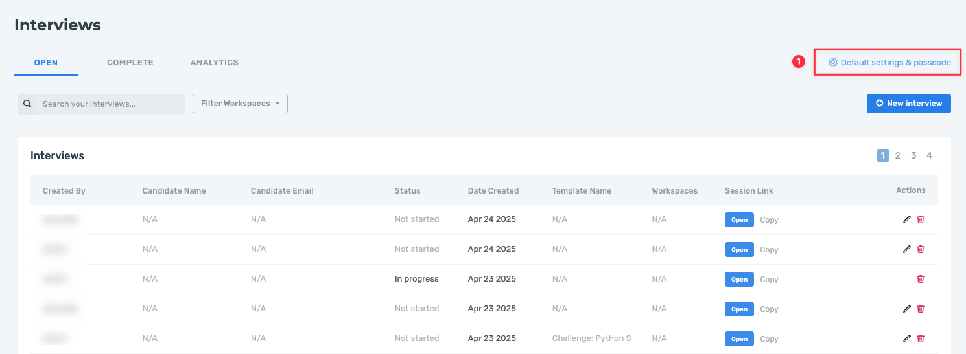Expand the Filter Workspaces dropdown
This screenshot has height=354, width=966.
pyautogui.click(x=240, y=104)
